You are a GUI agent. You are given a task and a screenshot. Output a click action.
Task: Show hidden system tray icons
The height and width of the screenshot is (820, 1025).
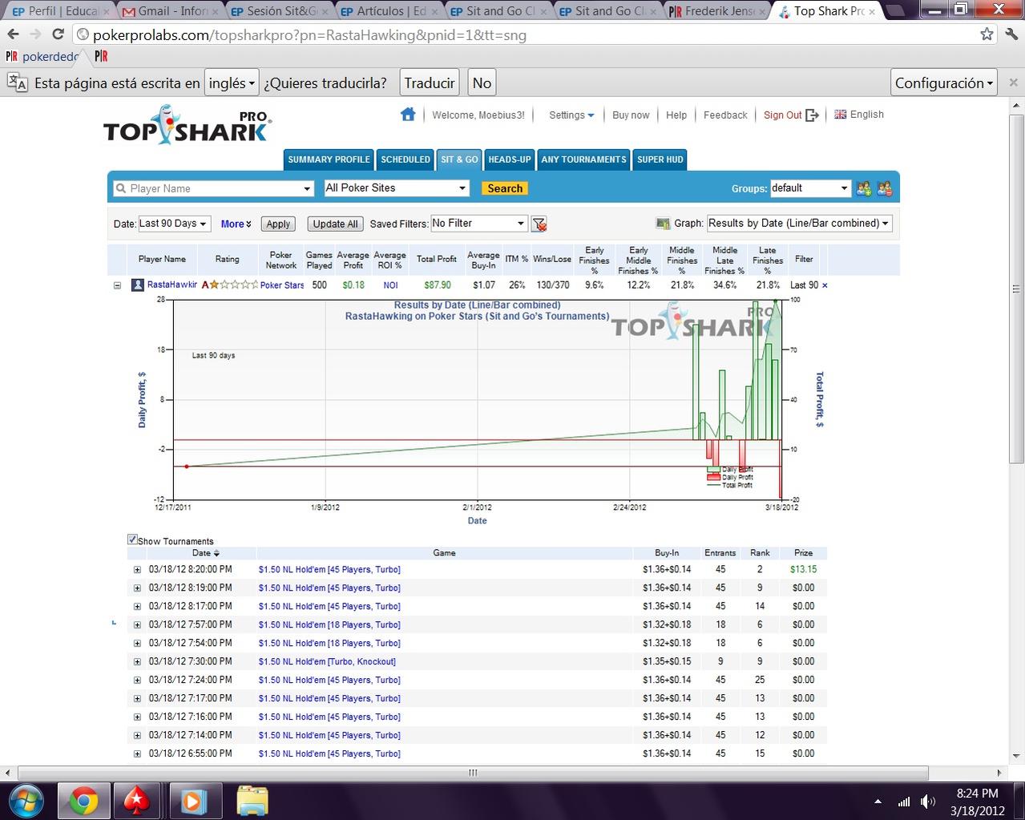click(878, 802)
